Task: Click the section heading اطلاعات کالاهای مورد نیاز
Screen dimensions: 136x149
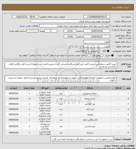Action: (118, 71)
